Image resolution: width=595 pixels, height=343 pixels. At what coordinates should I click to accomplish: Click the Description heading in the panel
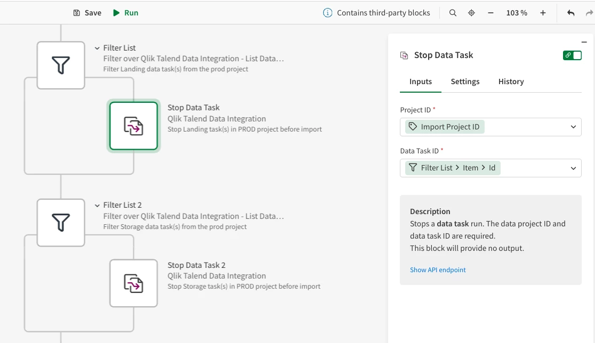click(x=430, y=211)
